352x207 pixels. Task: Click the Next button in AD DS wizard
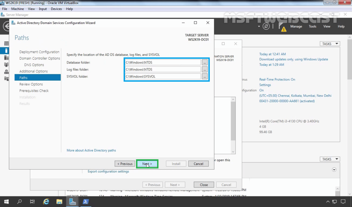147,164
